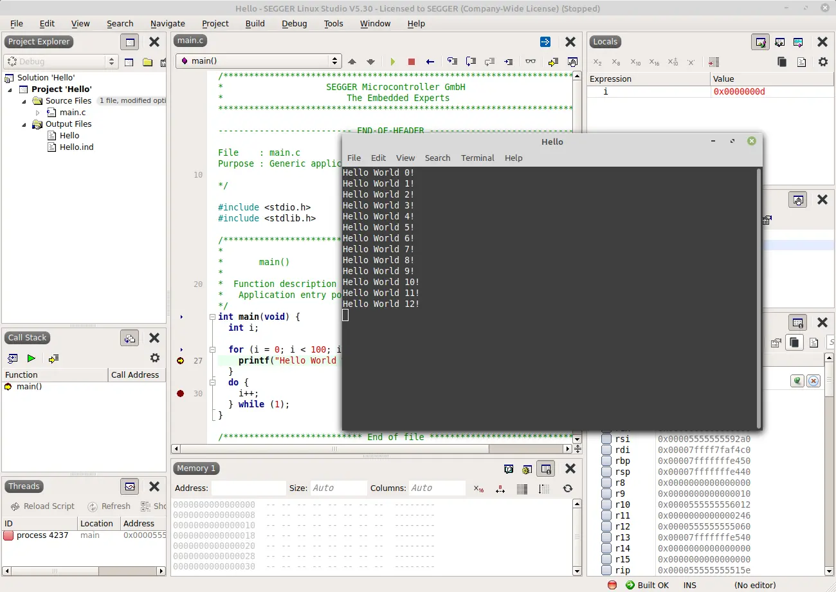This screenshot has width=836, height=592.
Task: Open the Terminal menu in the Hello window
Action: (477, 158)
